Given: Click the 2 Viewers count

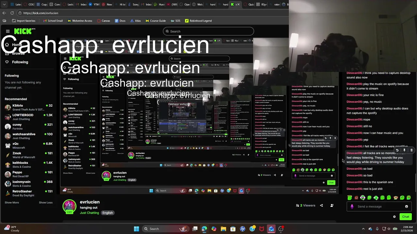Looking at the screenshot, I should [306, 205].
